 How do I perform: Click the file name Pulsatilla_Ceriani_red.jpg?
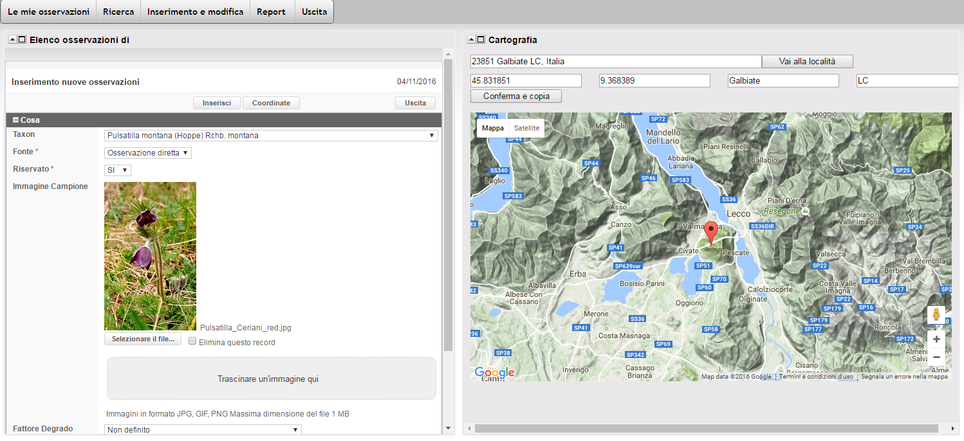pyautogui.click(x=246, y=328)
